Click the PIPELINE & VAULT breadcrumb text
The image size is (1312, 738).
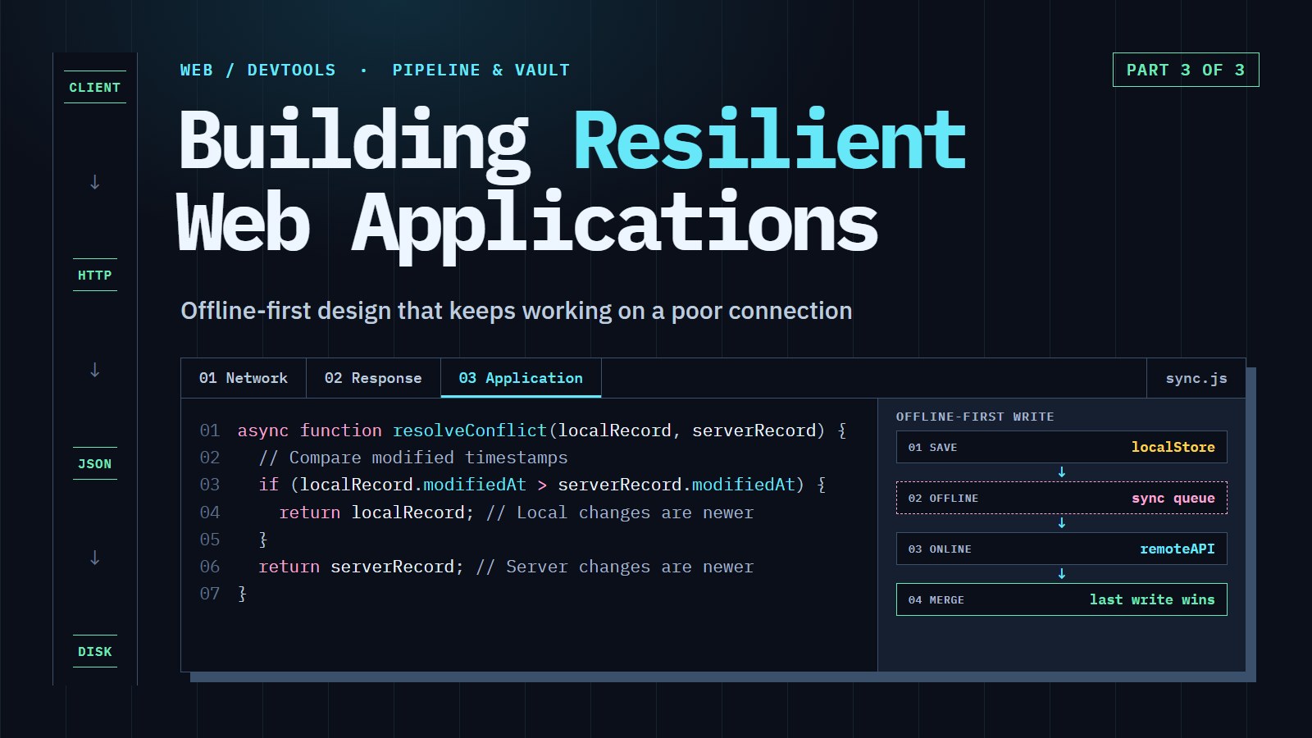481,70
